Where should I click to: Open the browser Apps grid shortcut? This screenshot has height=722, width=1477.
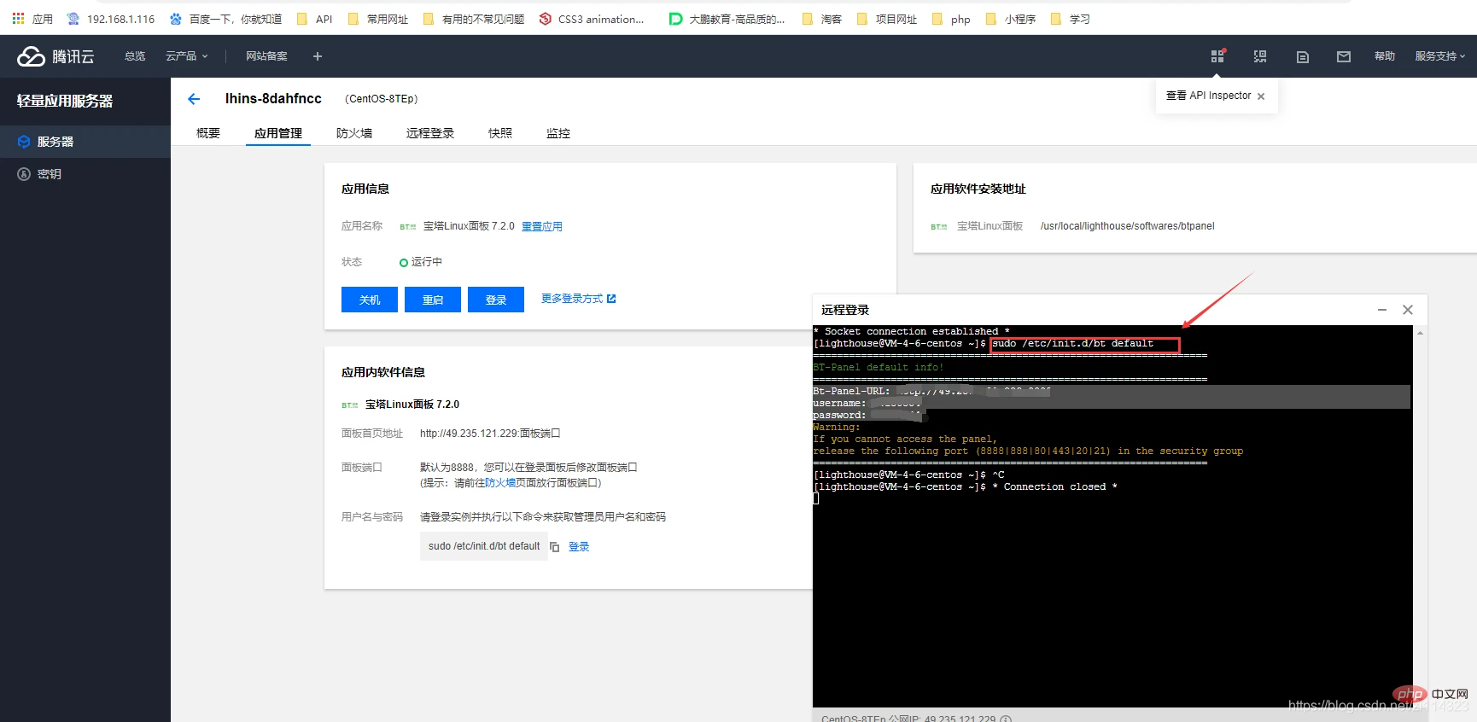(18, 18)
